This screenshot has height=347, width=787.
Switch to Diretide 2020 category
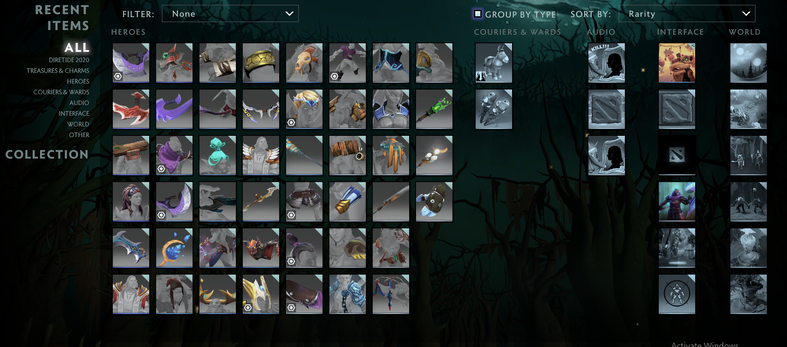coord(69,60)
